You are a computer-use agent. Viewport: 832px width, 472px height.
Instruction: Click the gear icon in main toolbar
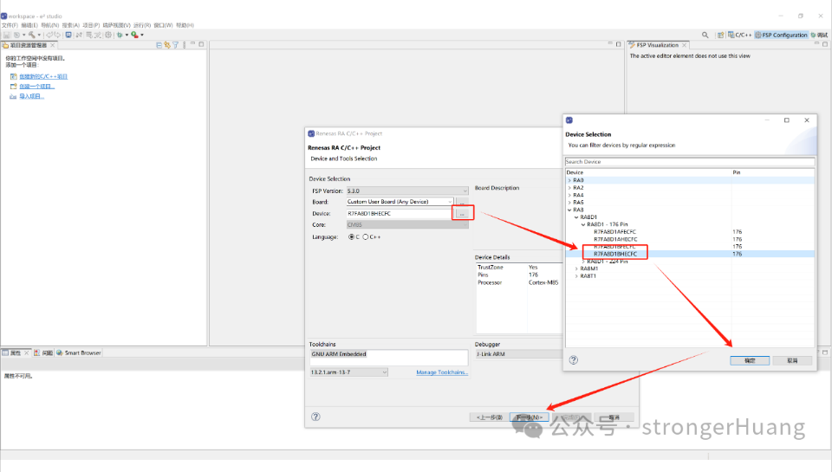[108, 35]
